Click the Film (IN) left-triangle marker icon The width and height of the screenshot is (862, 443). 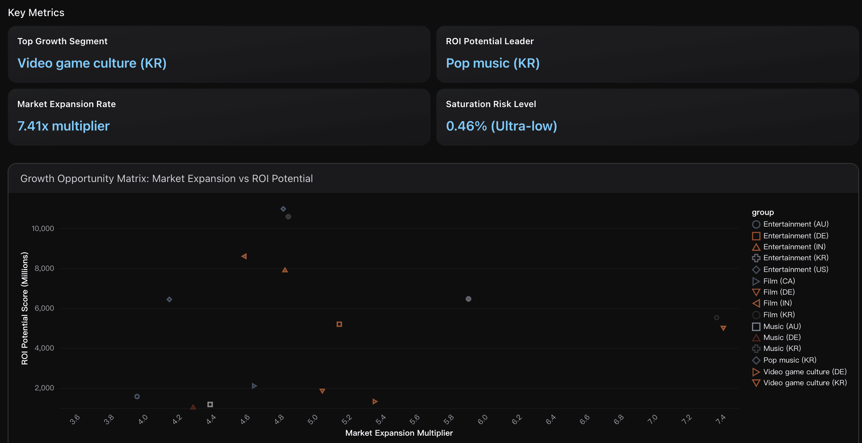point(757,303)
